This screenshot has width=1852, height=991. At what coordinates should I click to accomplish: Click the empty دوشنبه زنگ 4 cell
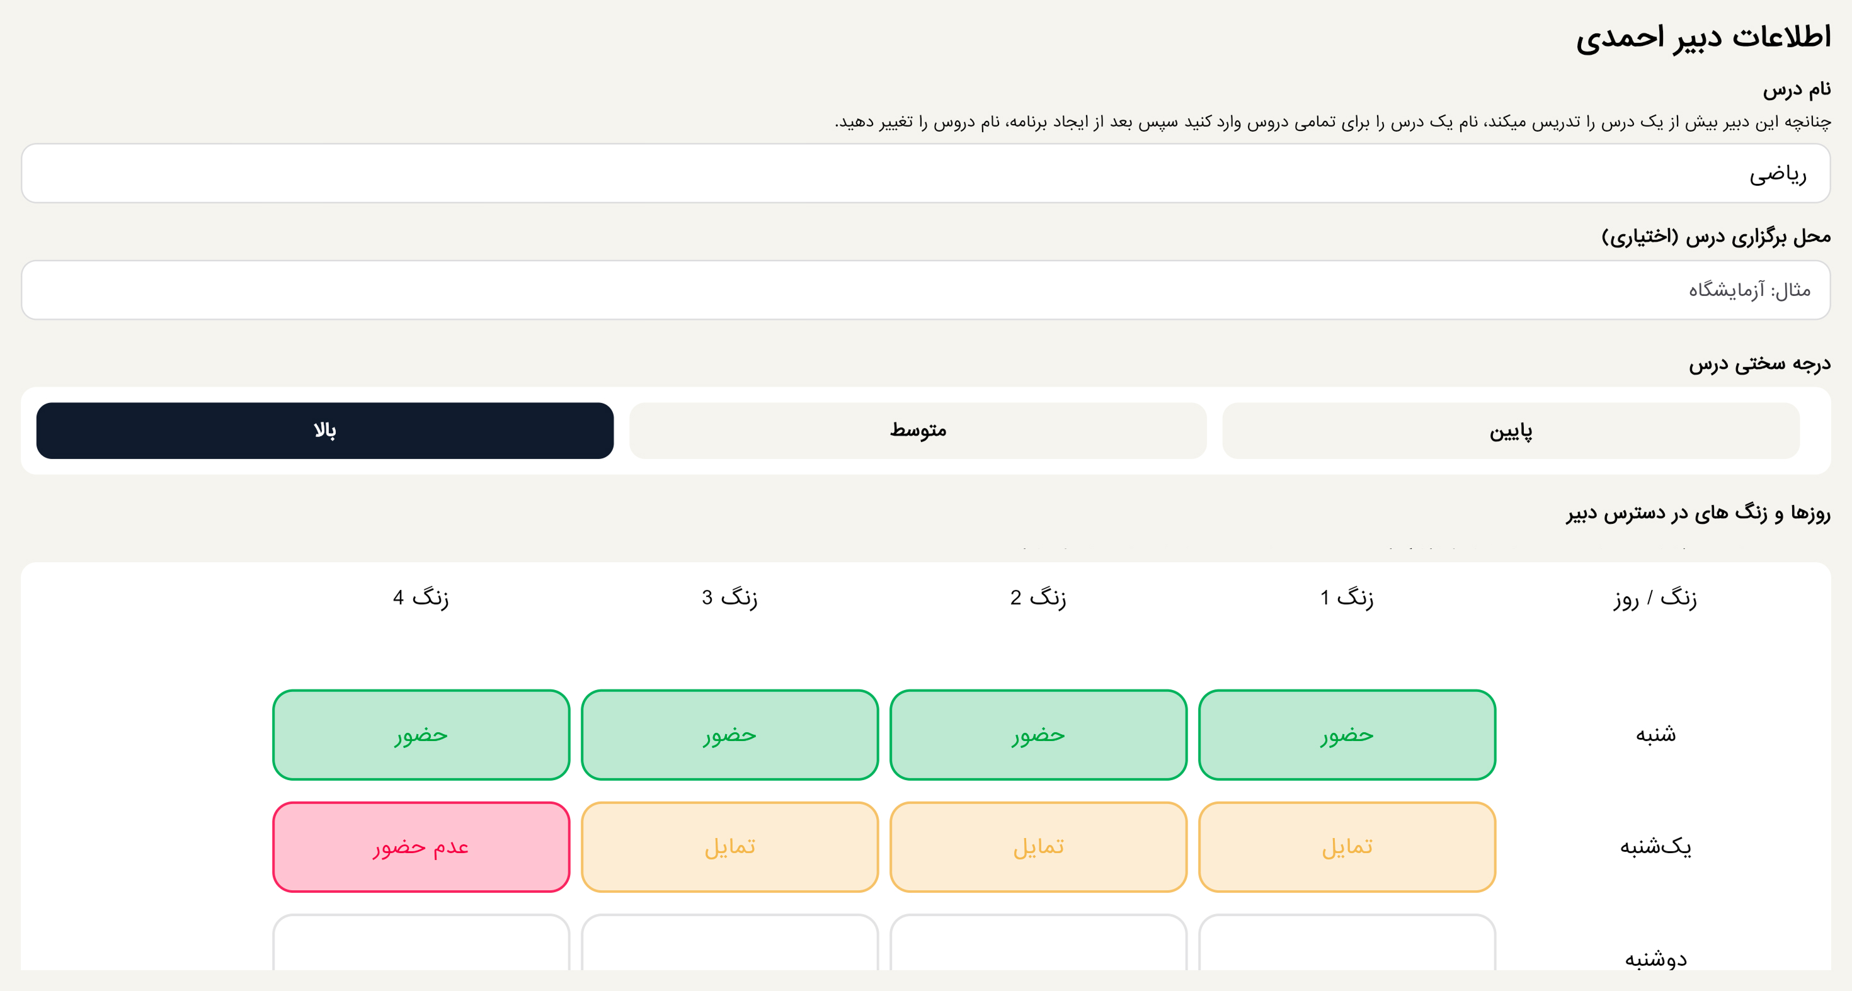coord(421,943)
